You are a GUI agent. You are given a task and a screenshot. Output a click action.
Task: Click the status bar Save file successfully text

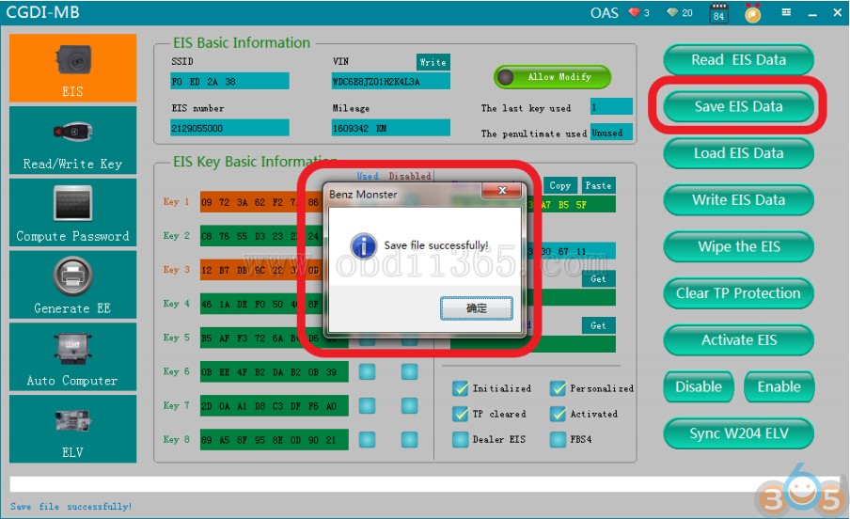71,507
